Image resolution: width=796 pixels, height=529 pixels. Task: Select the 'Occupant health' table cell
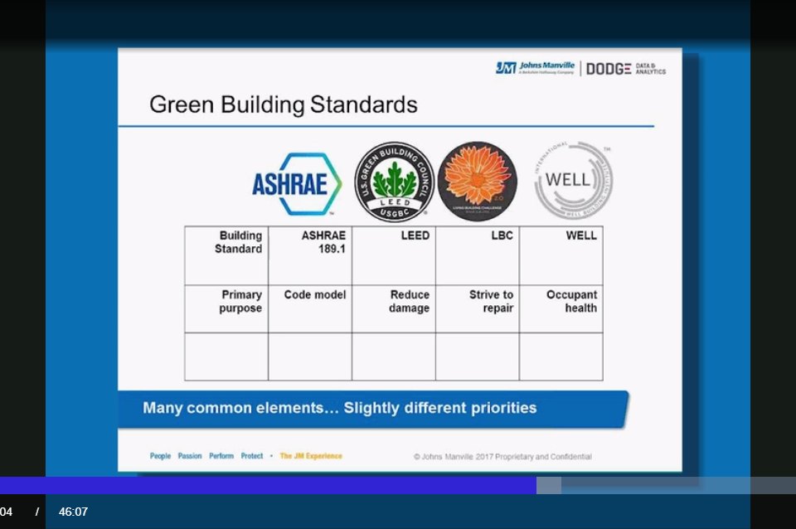click(561, 309)
